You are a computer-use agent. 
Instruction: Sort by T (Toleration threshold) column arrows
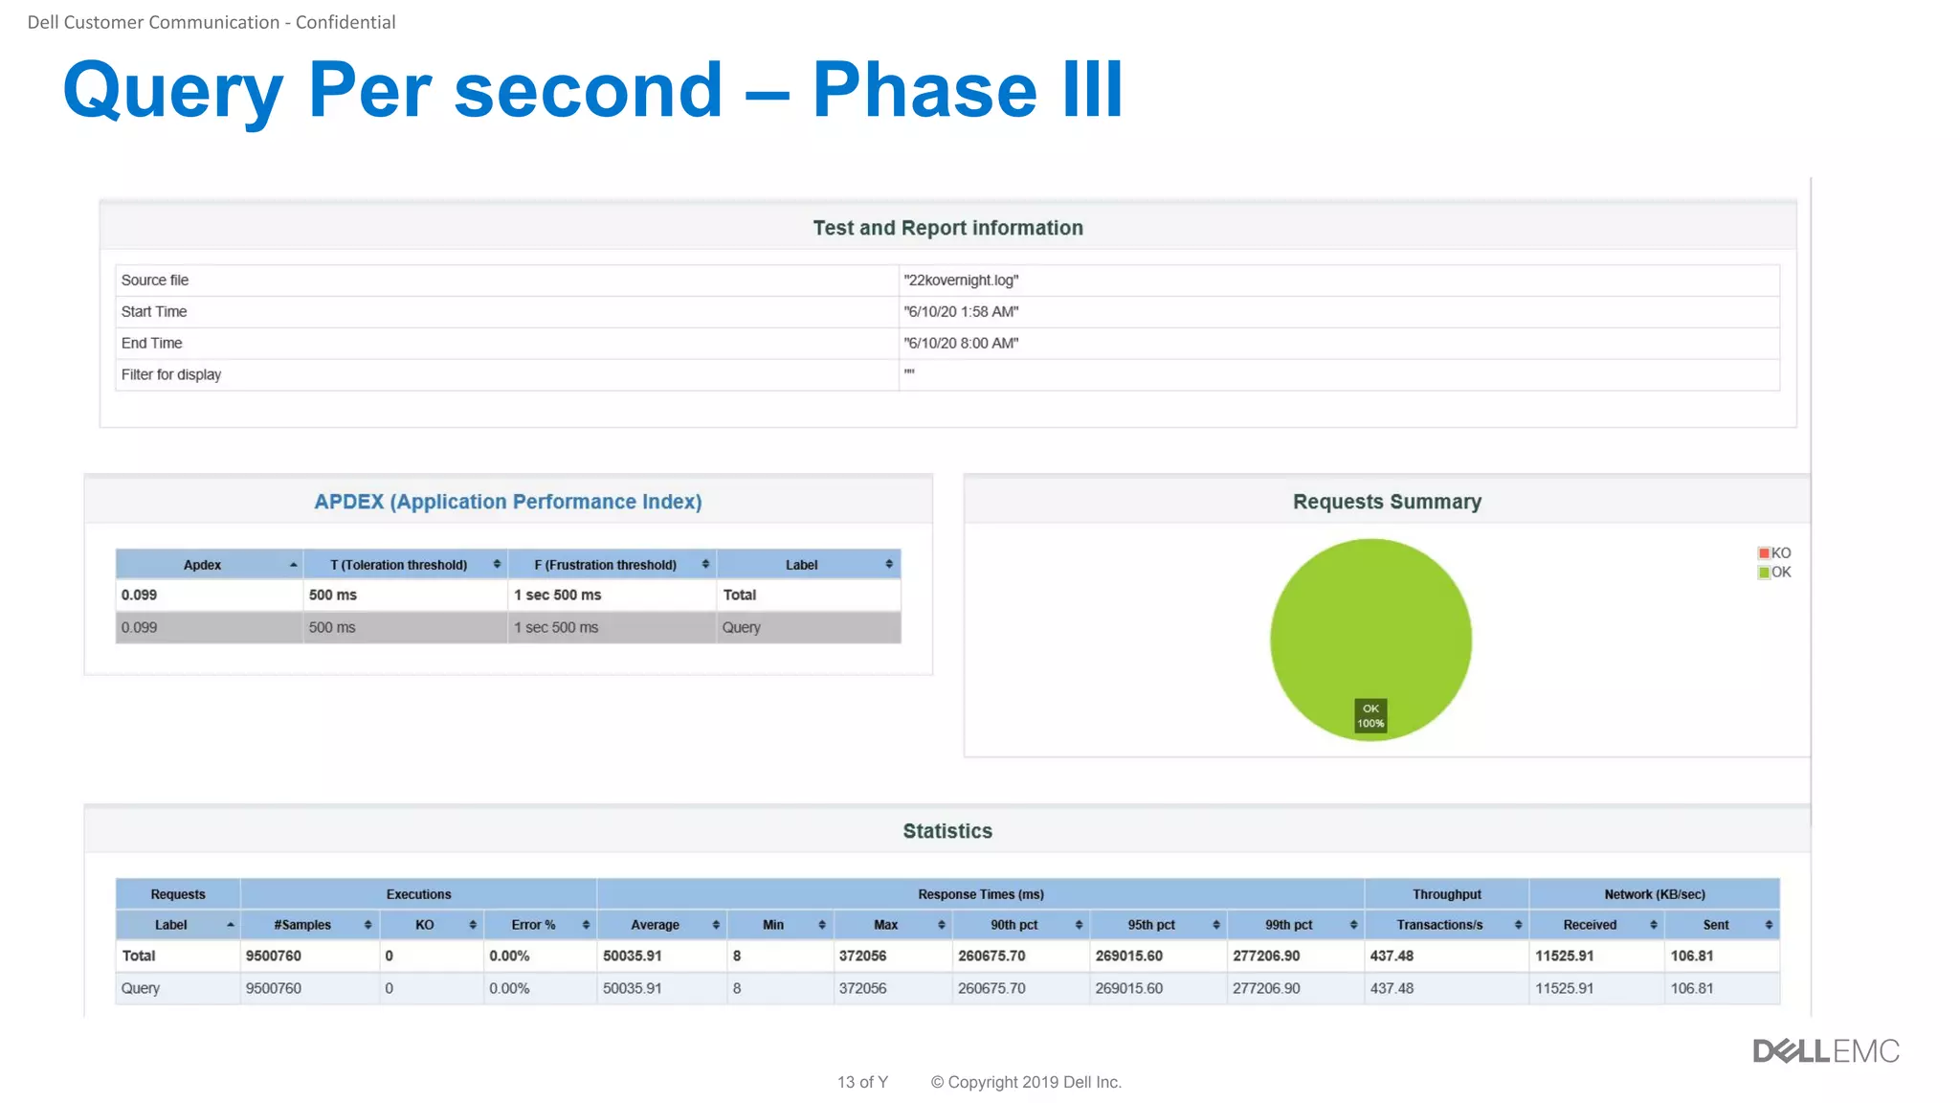[497, 565]
